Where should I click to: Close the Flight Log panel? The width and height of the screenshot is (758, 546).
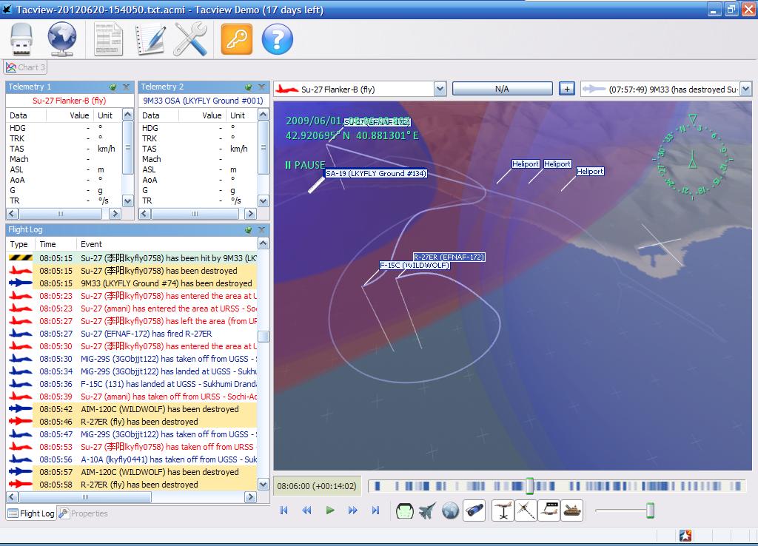pos(261,230)
